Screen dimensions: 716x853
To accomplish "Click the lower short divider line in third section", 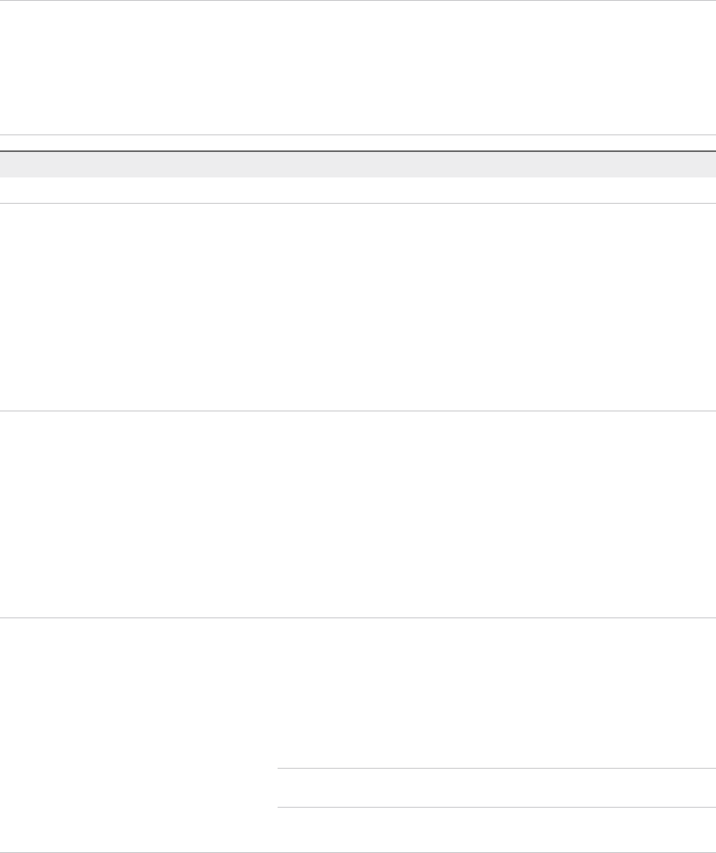I will pos(496,808).
